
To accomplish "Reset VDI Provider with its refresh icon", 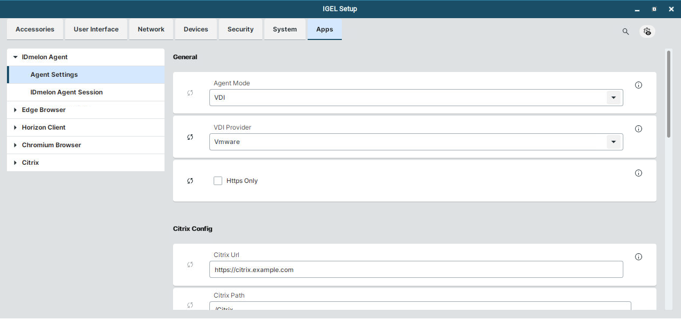I will (x=190, y=137).
